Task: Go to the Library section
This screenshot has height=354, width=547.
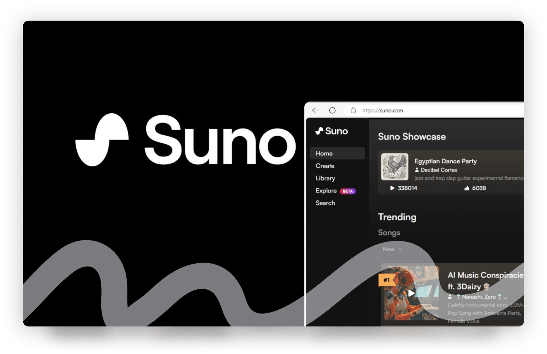Action: (x=325, y=178)
